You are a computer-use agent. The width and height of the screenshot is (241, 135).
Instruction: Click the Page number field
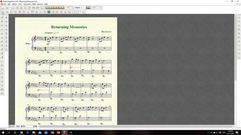(x=29, y=126)
